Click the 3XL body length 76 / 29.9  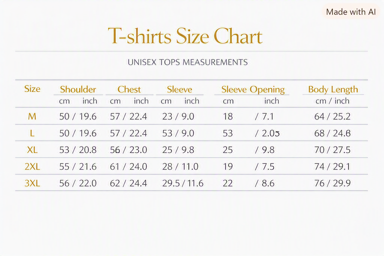click(x=332, y=183)
